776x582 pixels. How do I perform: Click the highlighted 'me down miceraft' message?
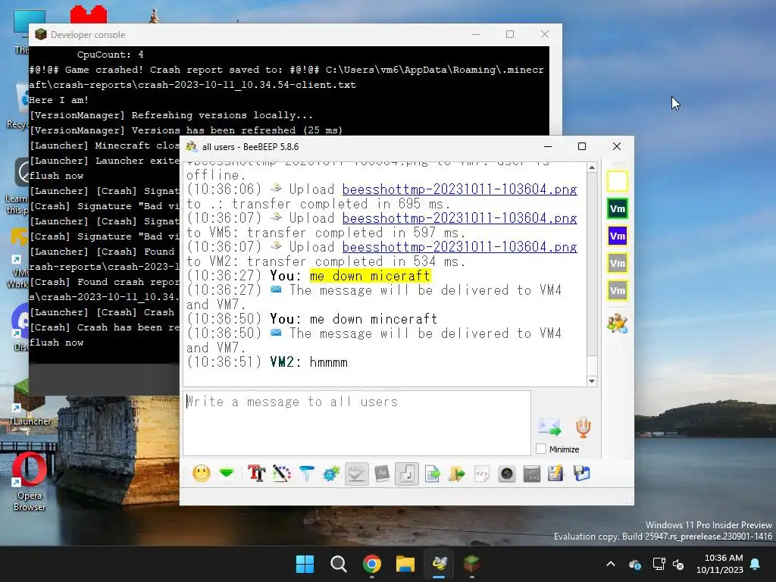[x=370, y=276]
